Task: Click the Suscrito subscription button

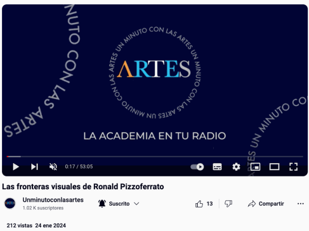Action: coord(119,204)
